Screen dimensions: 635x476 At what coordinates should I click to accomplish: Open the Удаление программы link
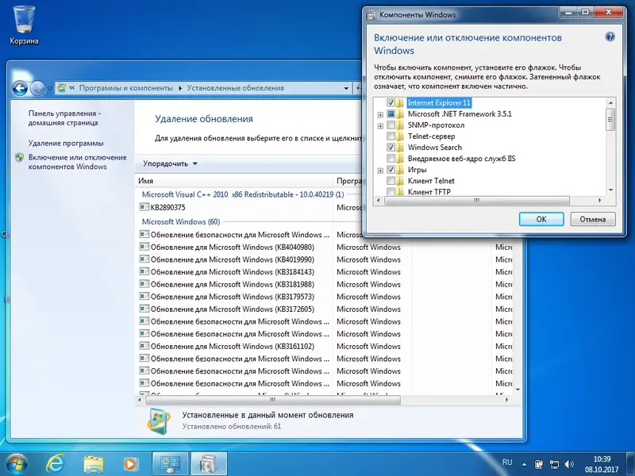66,143
